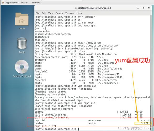154x131 pixels.
Task: Click the 'repo id' column header
Action: pyautogui.click(x=40, y=121)
